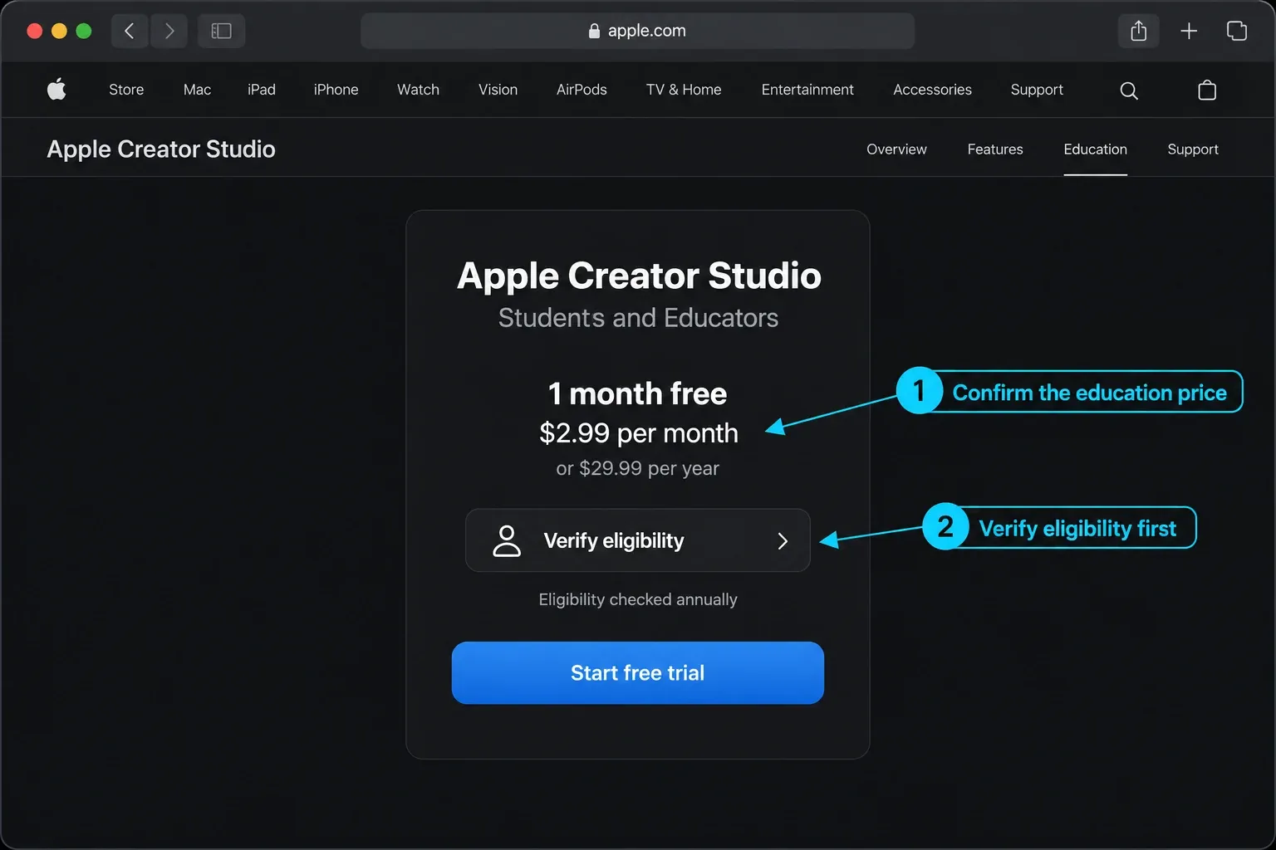Screen dimensions: 1276x850
Task: Open the Store menu
Action: (126, 90)
